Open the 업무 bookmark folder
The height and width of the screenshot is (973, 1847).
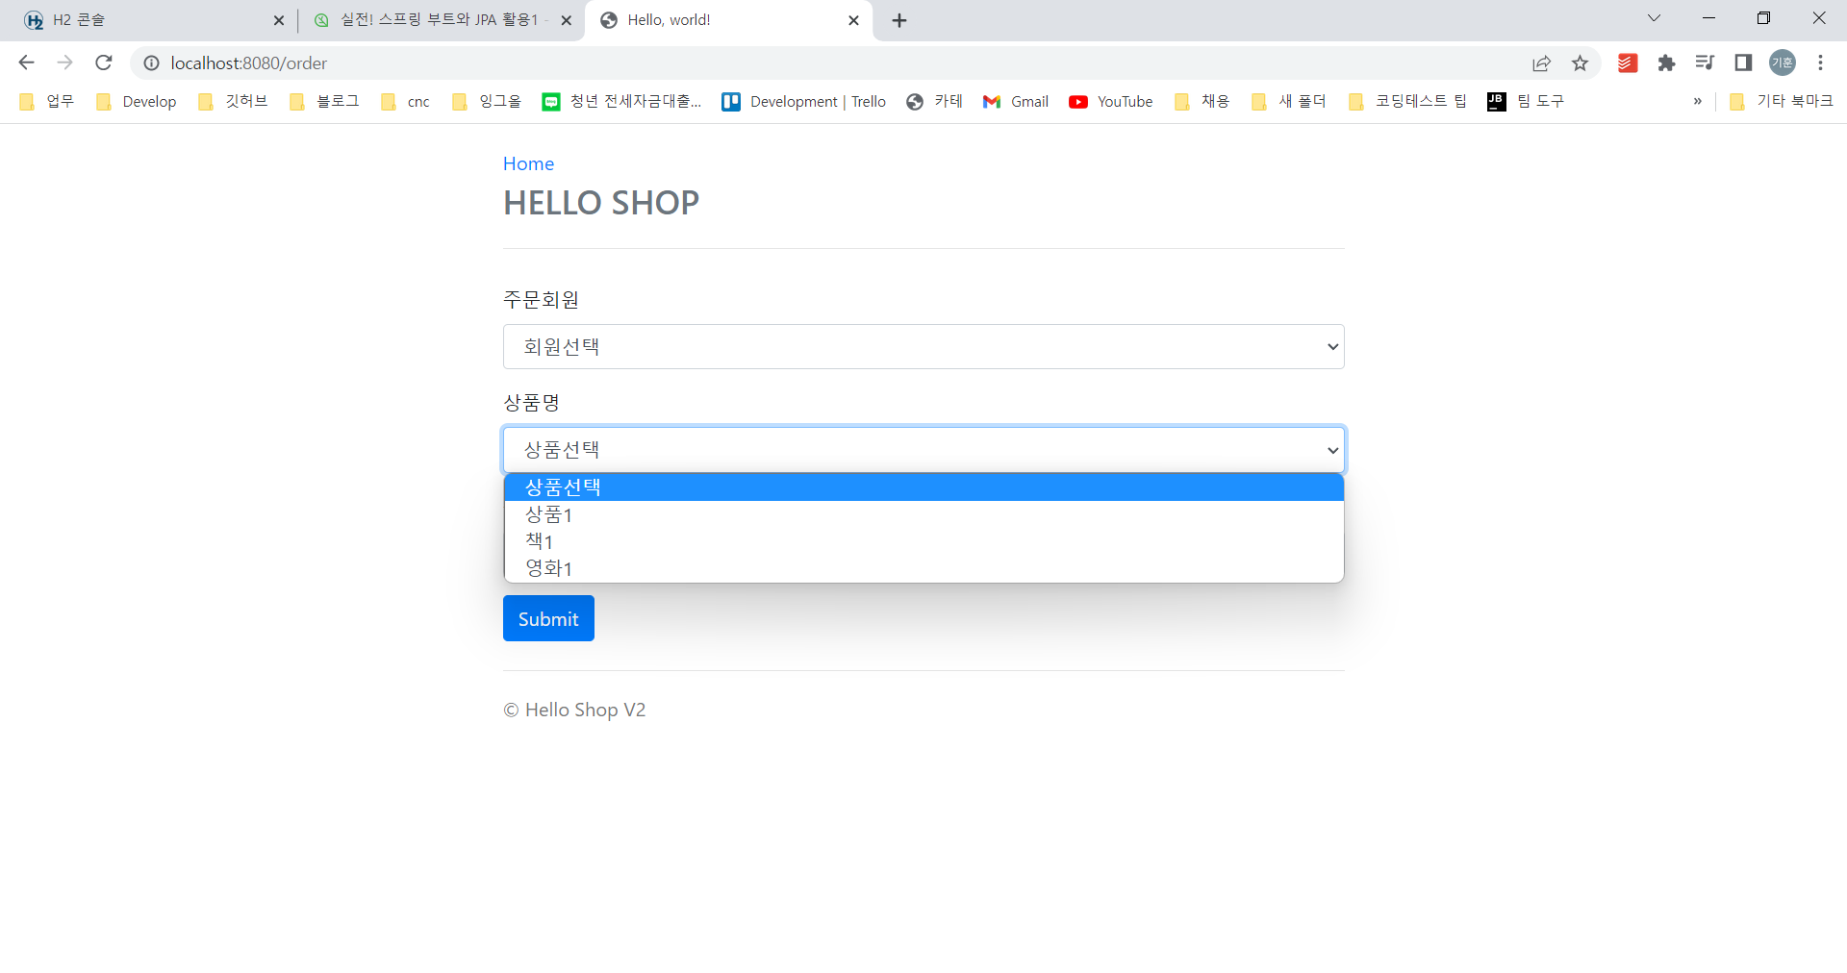pyautogui.click(x=47, y=101)
